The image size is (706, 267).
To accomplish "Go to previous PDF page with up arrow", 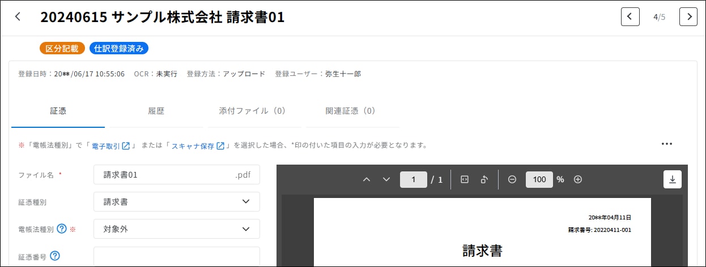I will (366, 179).
